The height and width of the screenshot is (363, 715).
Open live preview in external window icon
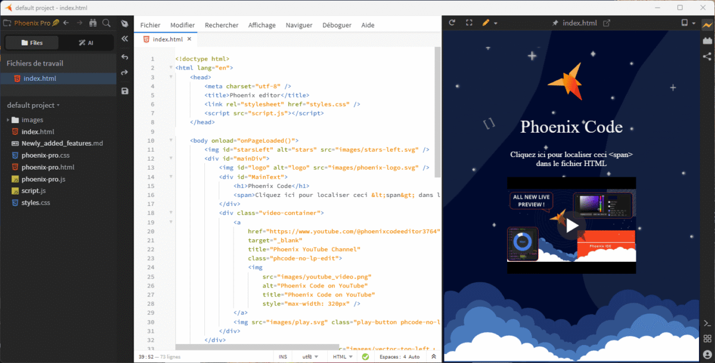point(607,23)
